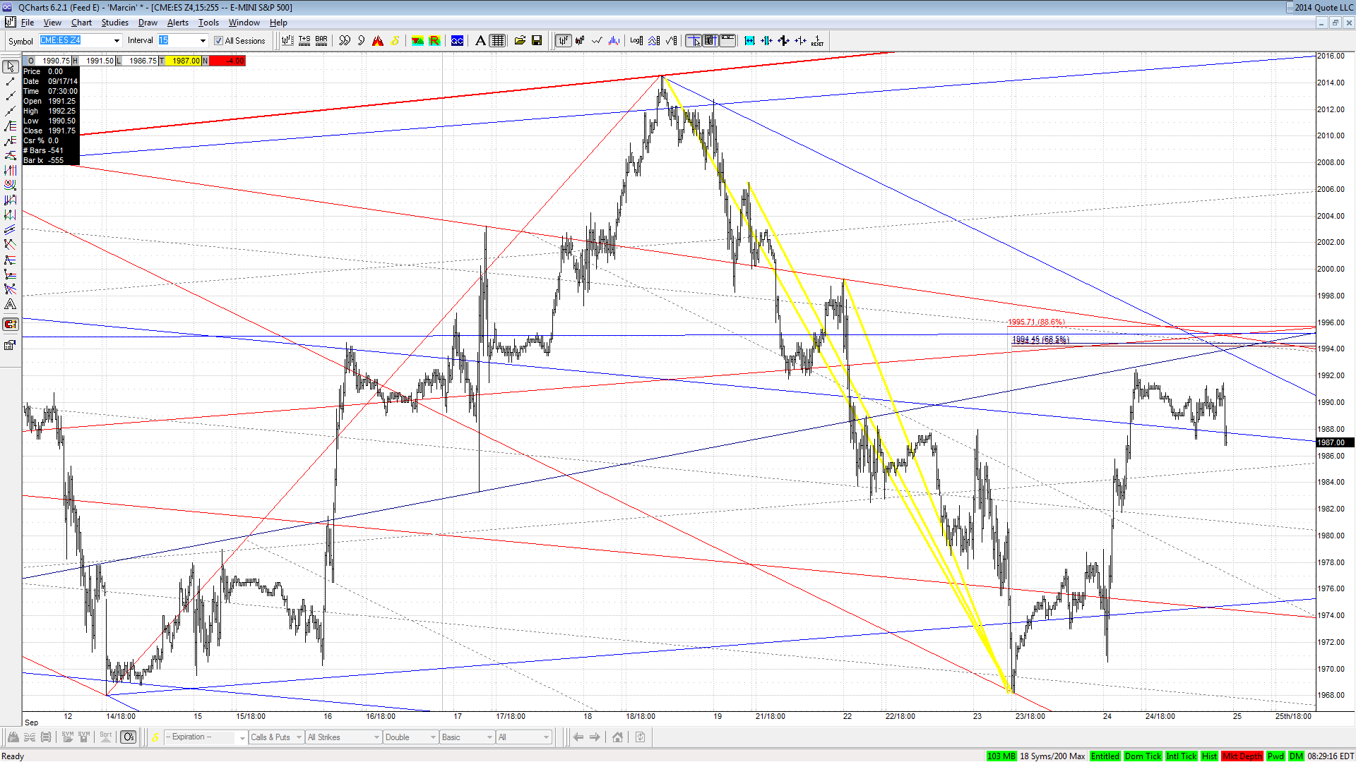The image size is (1356, 762).
Task: Select the Fibonacci time zones tool
Action: [10, 170]
